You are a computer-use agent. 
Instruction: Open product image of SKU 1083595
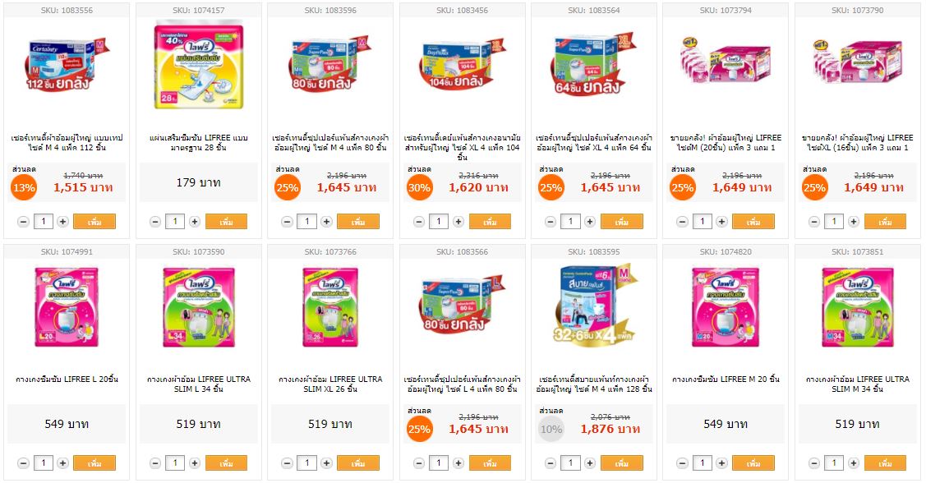point(594,306)
